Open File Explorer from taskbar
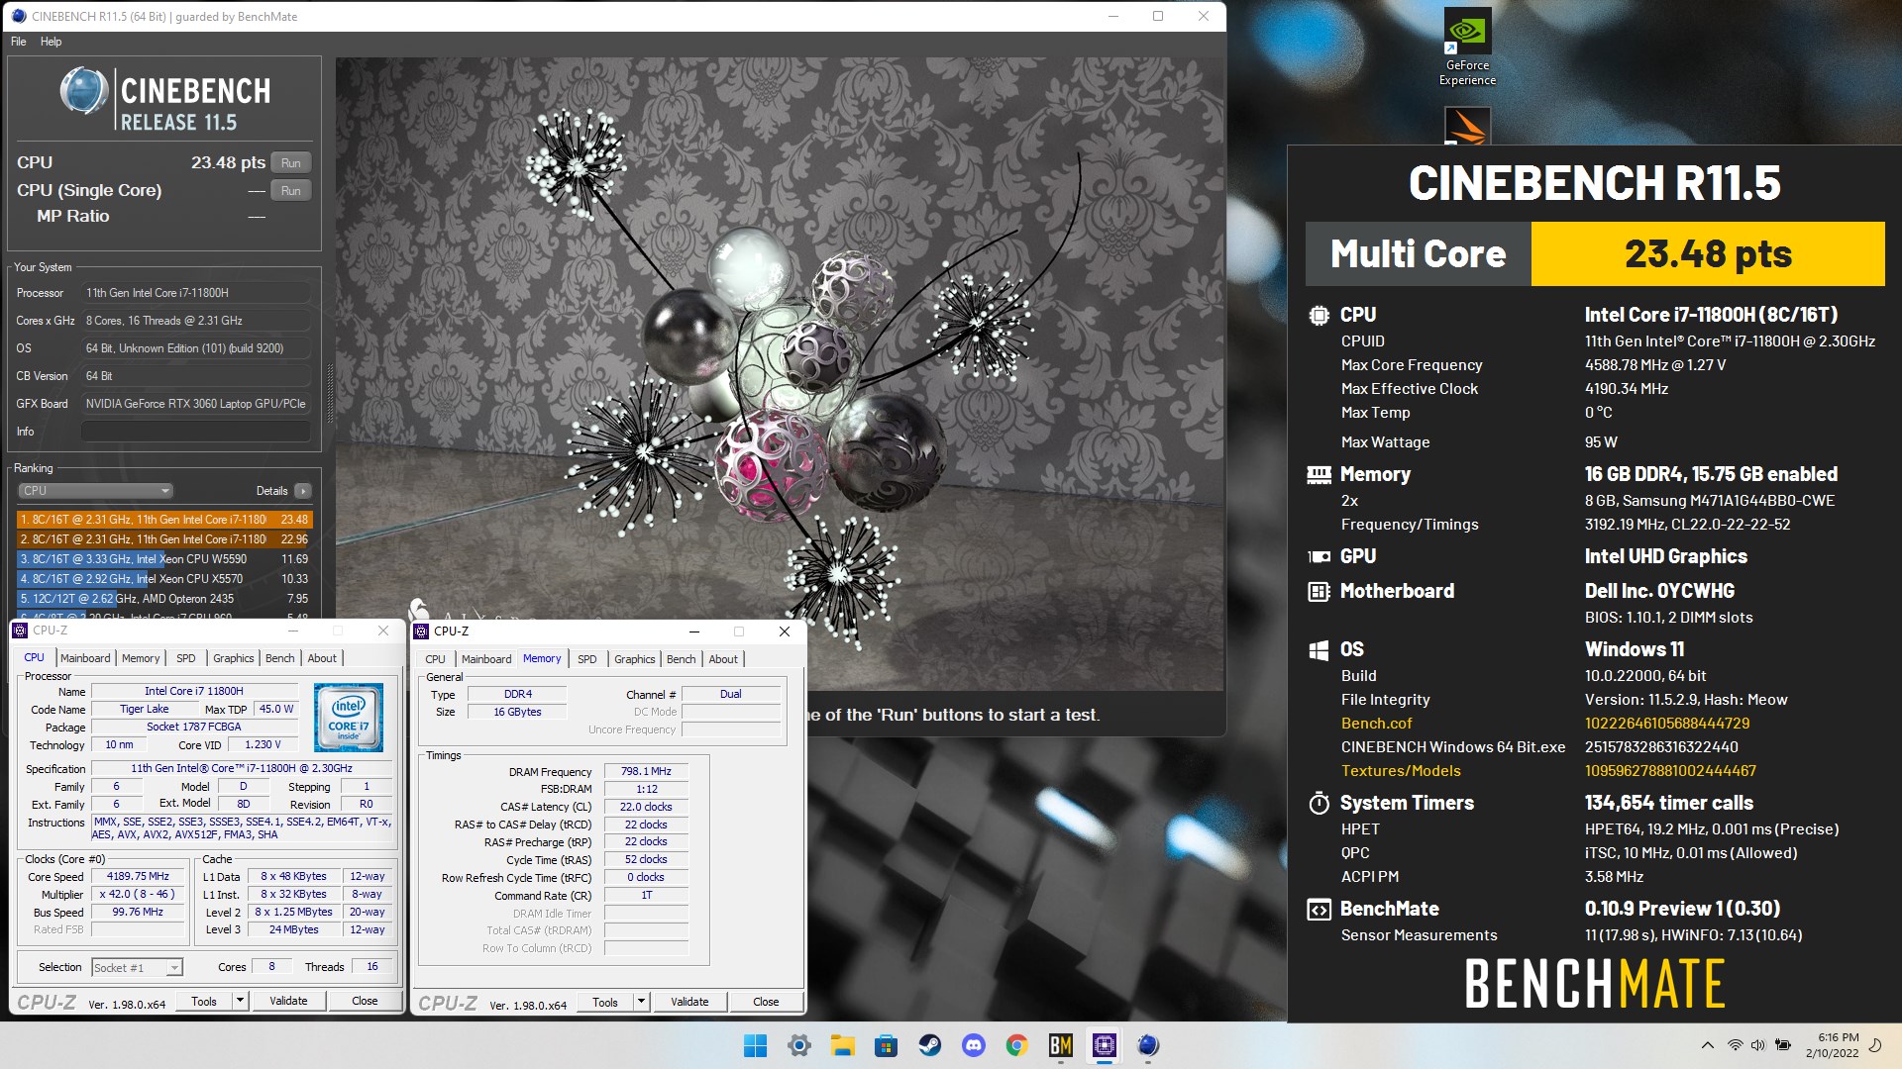 click(842, 1045)
